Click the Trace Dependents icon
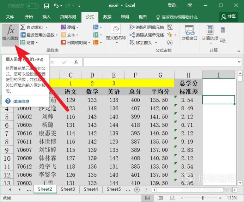Screen dimensions: 244x202 (132, 35)
